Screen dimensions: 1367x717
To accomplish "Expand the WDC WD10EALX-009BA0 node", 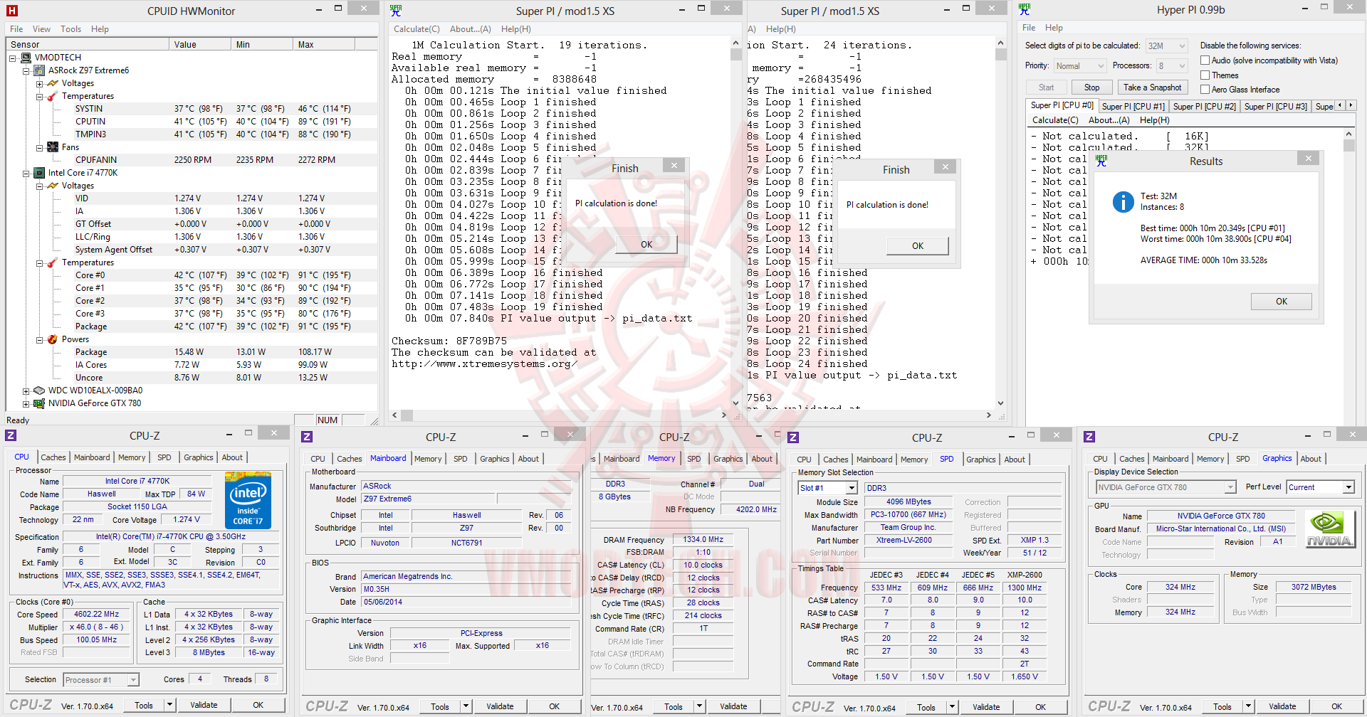I will point(26,391).
